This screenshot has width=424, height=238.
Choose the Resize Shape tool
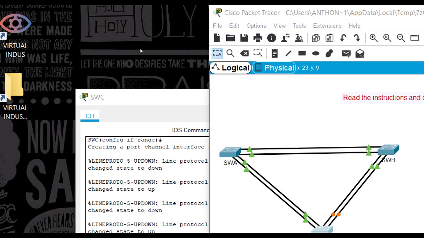(258, 53)
